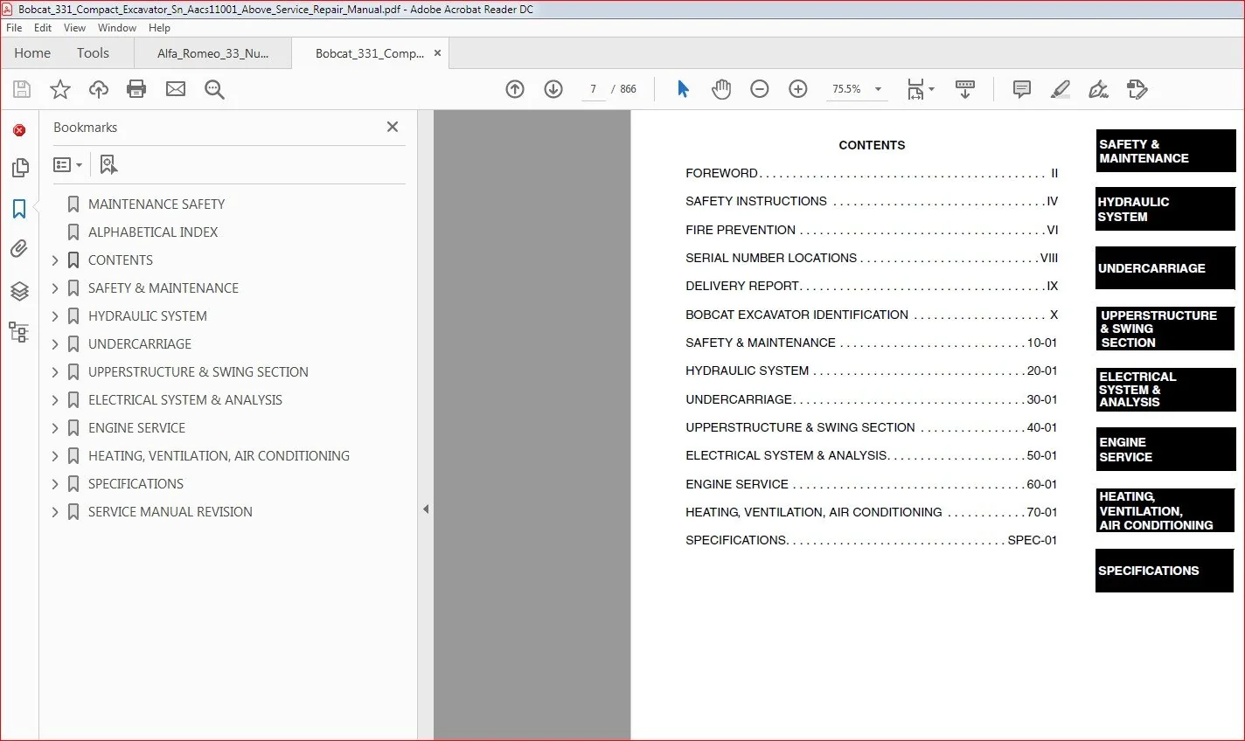Open the Help menu
The image size is (1245, 741).
point(159,28)
